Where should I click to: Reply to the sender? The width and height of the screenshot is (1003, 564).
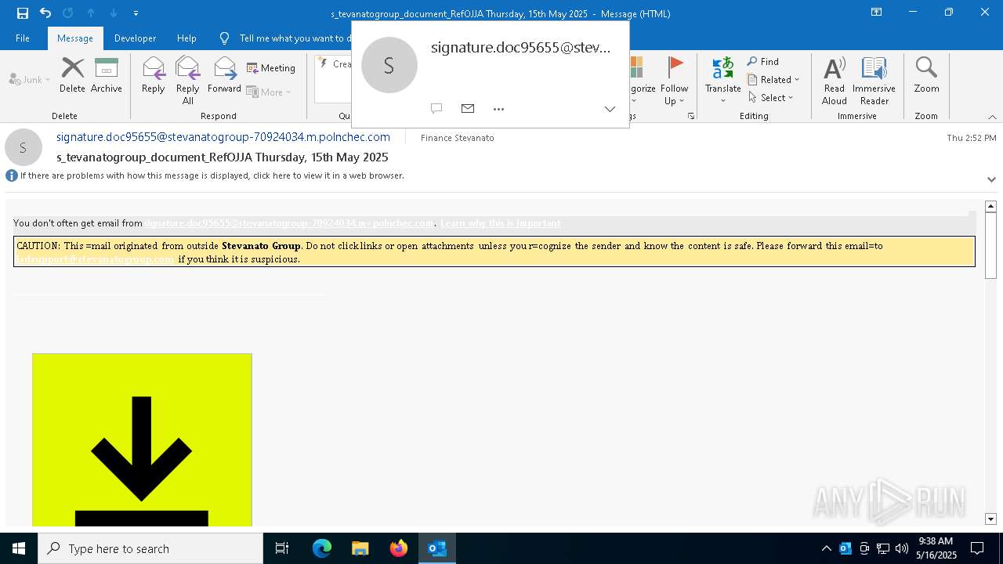[154, 75]
